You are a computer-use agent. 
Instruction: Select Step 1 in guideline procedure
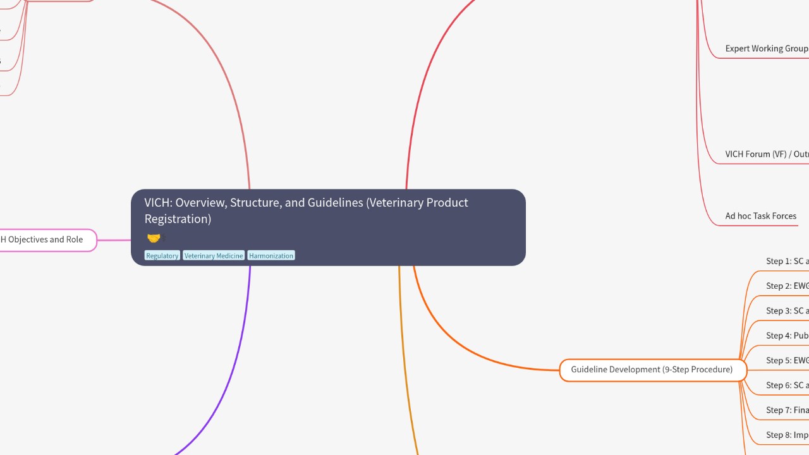coord(787,261)
